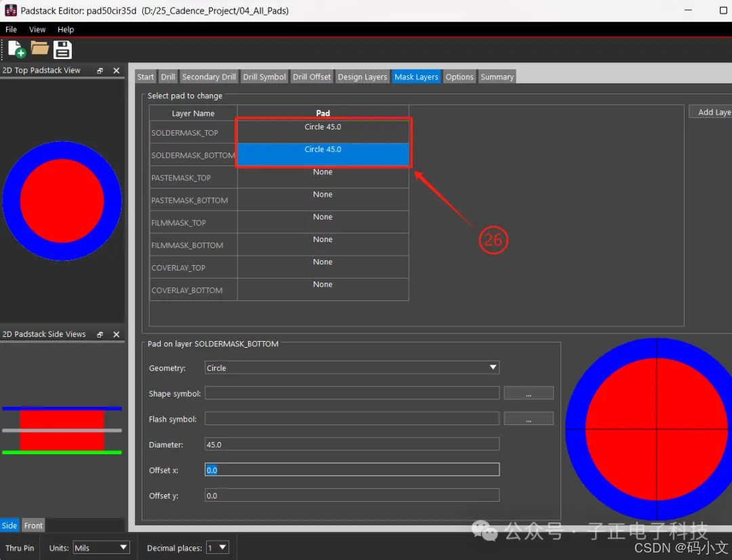Open the Decimal places dropdown
Image resolution: width=732 pixels, height=560 pixels.
[218, 547]
